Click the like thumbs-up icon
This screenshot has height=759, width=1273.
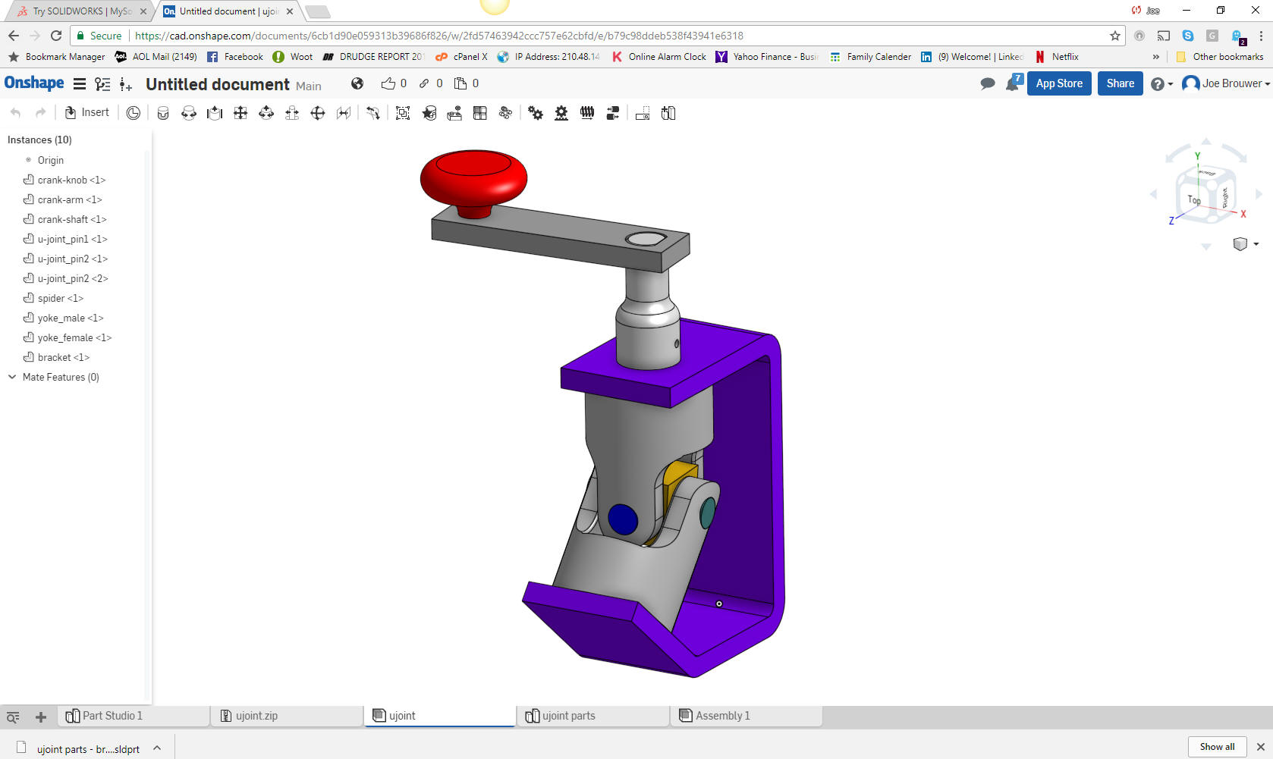click(388, 83)
